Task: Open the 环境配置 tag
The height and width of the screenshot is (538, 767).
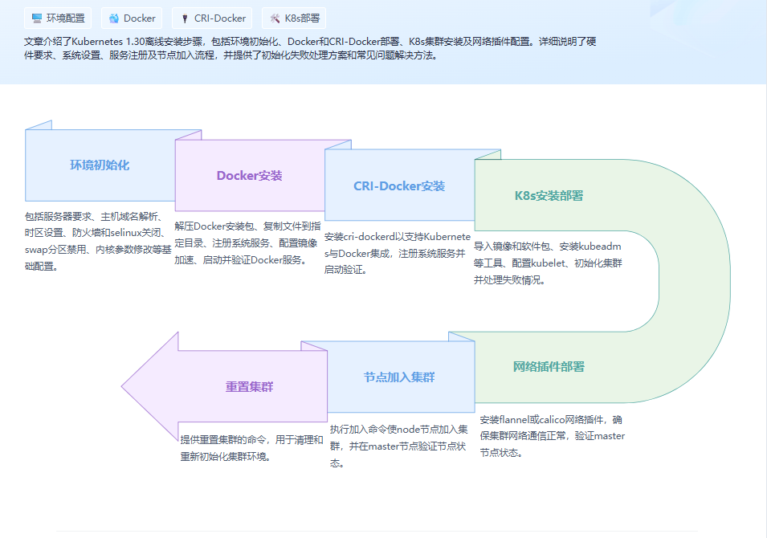Action: click(x=58, y=18)
